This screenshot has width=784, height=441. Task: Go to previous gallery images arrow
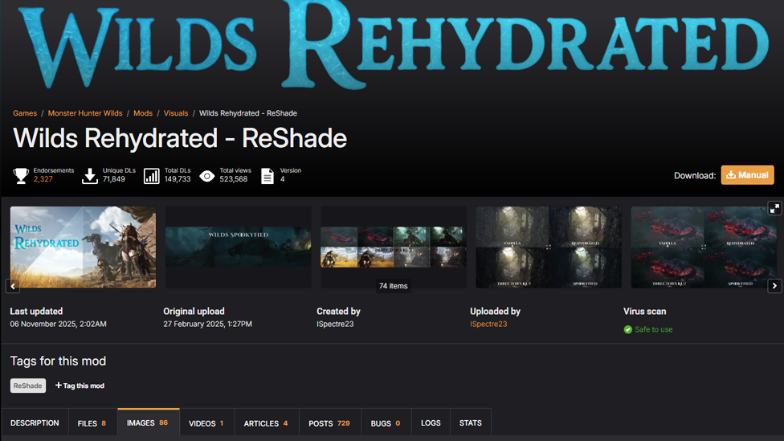(x=13, y=286)
